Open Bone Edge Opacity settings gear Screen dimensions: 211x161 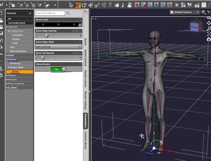pos(80,31)
